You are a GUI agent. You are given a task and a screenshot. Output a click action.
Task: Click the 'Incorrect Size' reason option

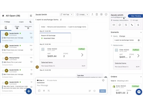[48, 38]
